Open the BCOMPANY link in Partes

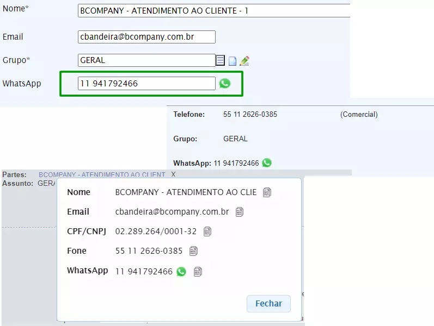click(x=102, y=175)
